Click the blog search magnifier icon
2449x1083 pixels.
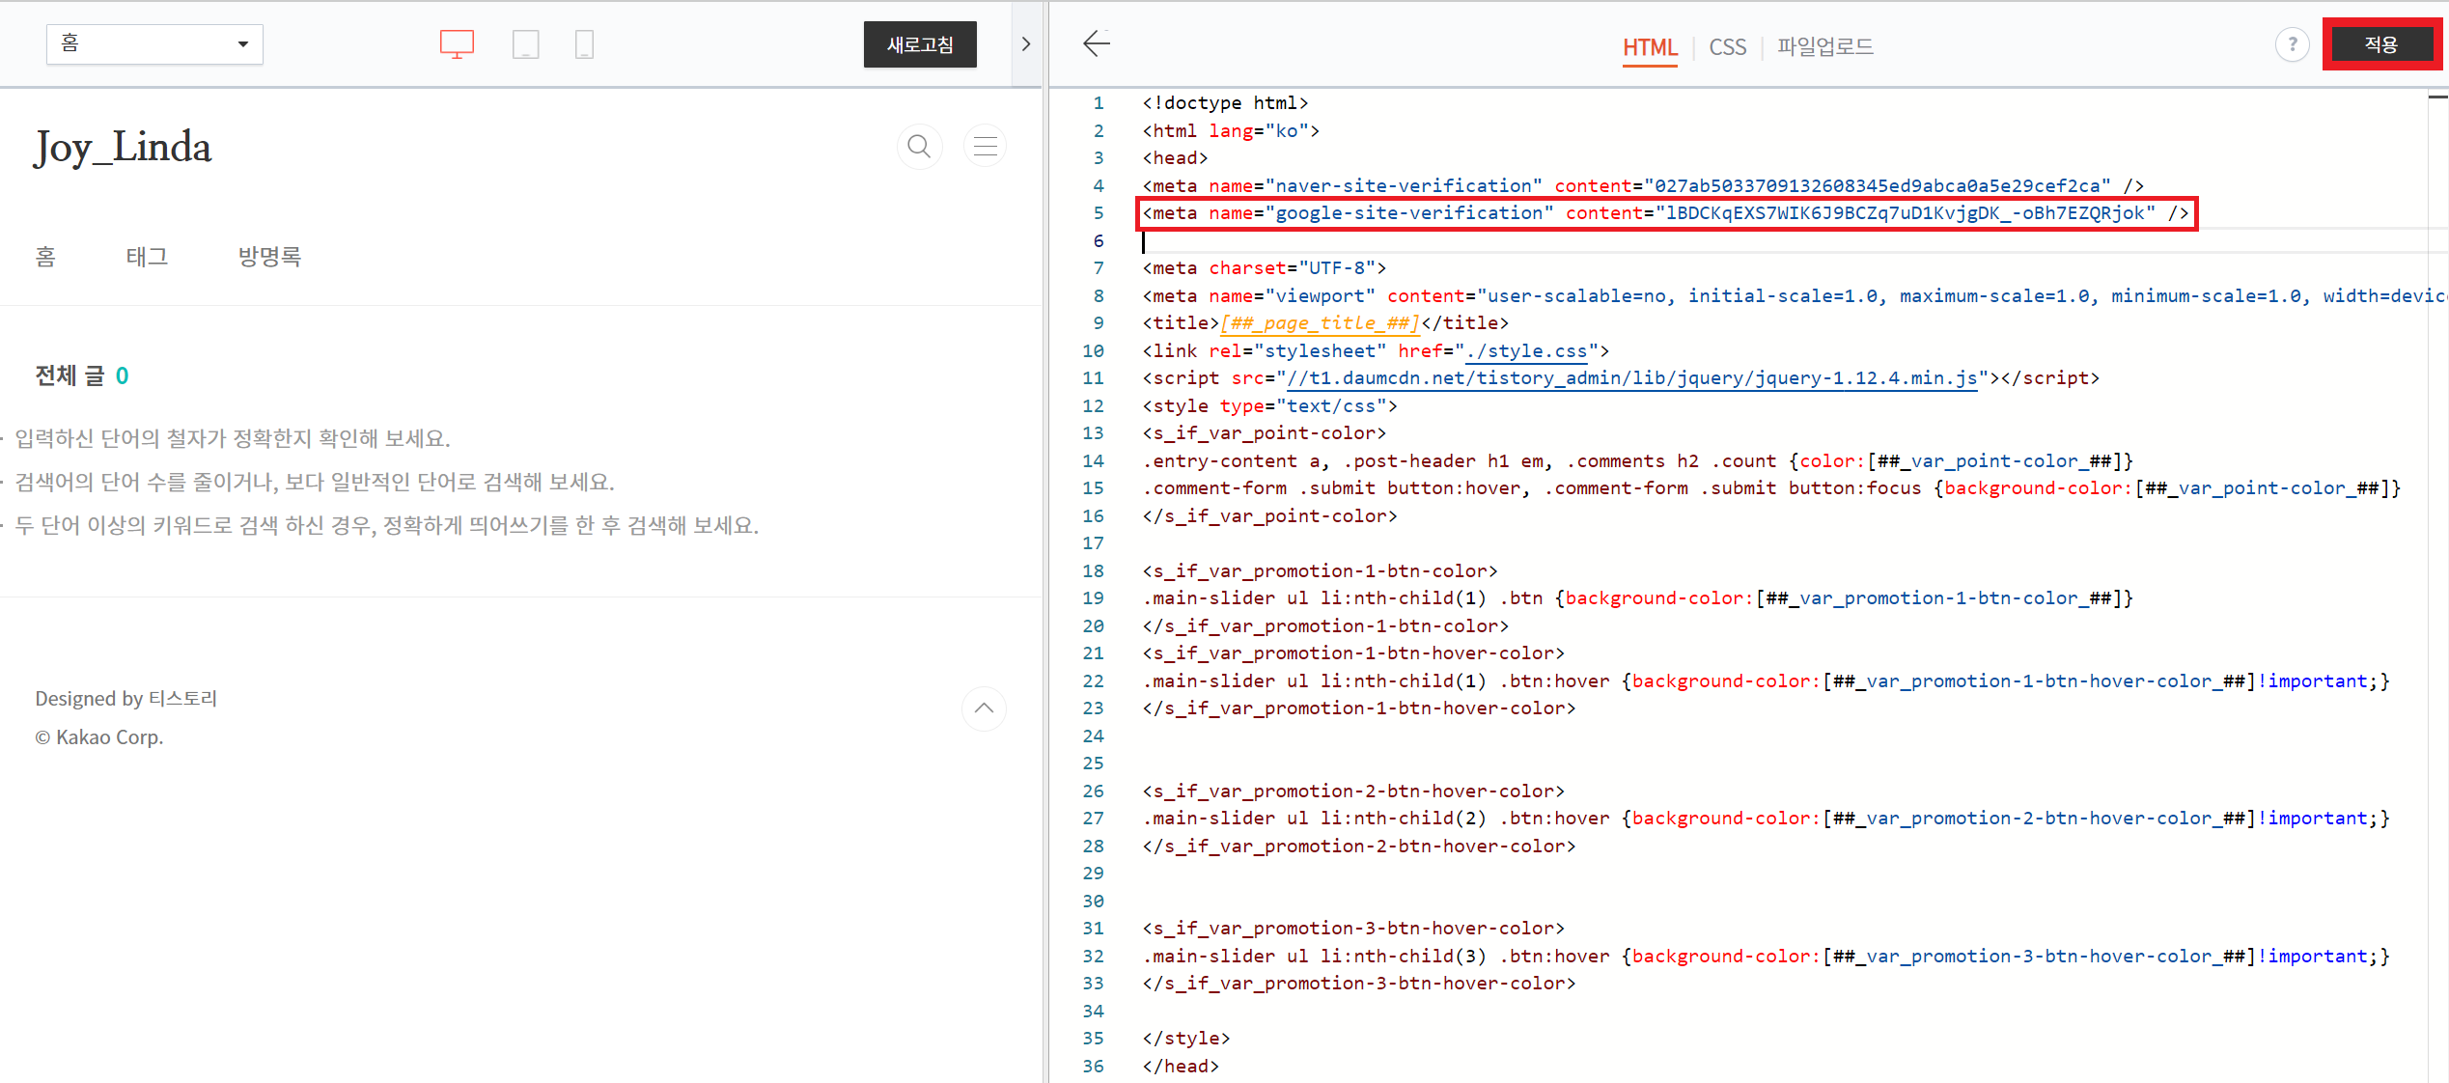point(919,147)
